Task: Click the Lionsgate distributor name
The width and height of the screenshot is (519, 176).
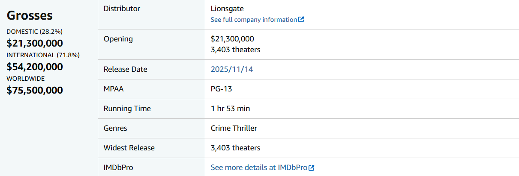Action: pyautogui.click(x=227, y=9)
